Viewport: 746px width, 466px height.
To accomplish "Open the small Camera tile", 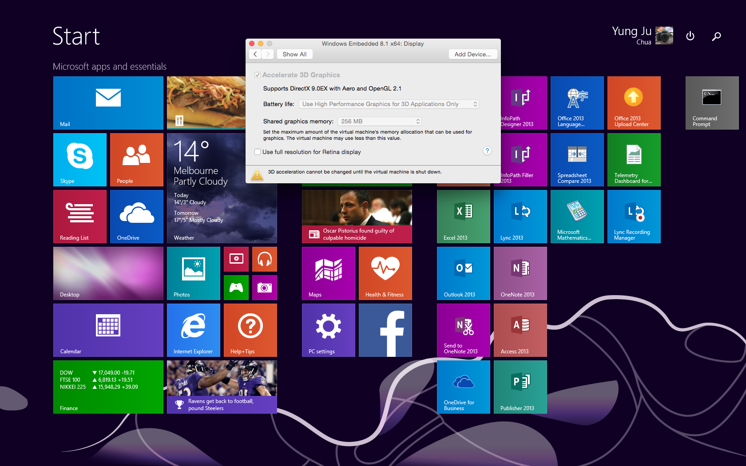I will (x=265, y=288).
